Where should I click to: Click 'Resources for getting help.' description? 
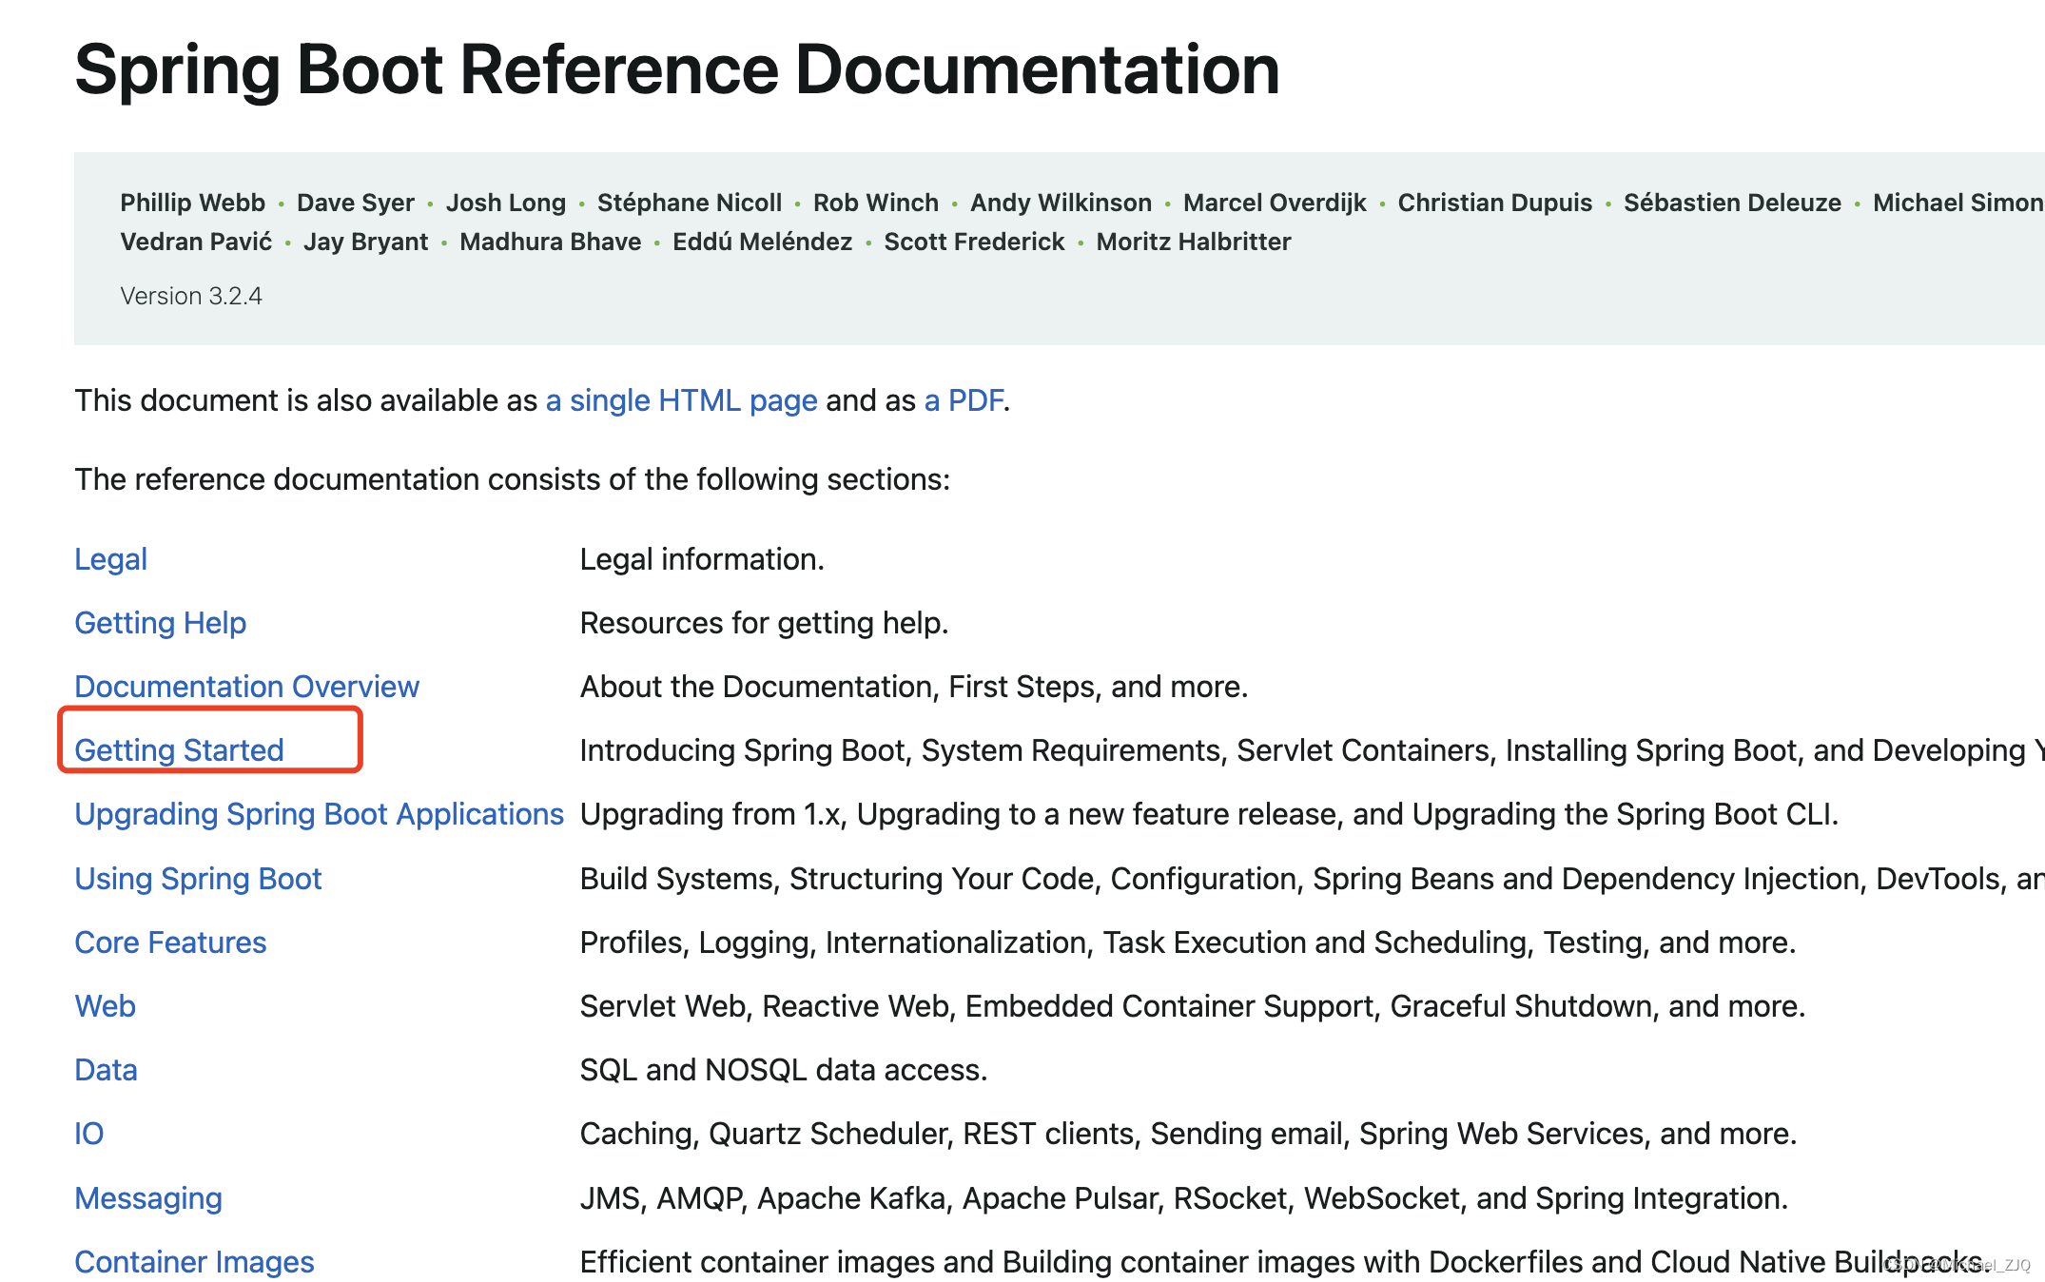(x=765, y=623)
